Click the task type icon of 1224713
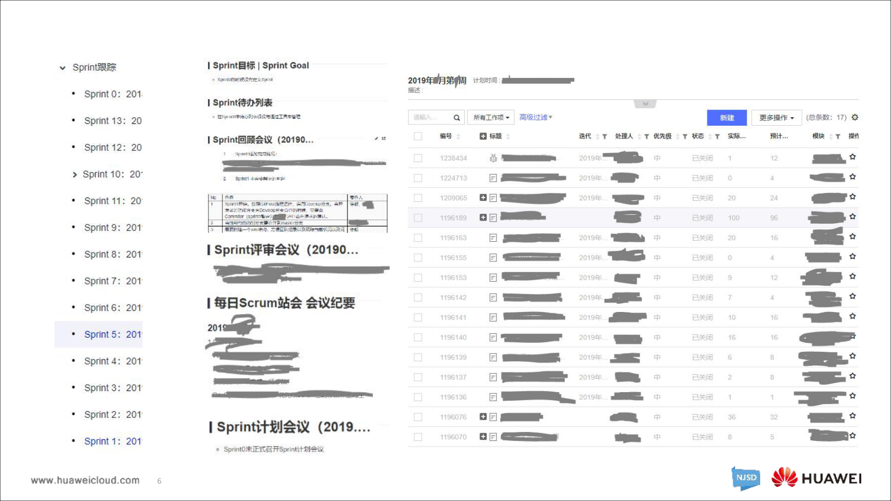The height and width of the screenshot is (501, 891). [493, 178]
